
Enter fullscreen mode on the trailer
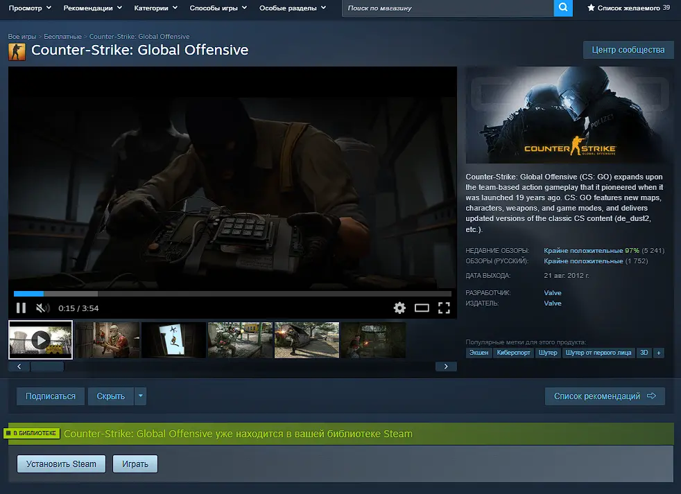point(444,308)
